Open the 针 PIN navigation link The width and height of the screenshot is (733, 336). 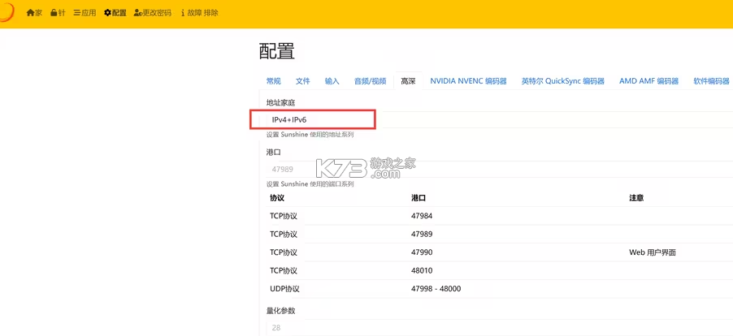point(58,13)
